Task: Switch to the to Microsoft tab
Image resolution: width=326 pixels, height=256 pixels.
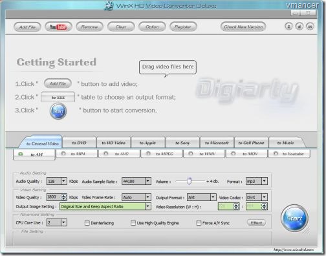Action: 217,143
